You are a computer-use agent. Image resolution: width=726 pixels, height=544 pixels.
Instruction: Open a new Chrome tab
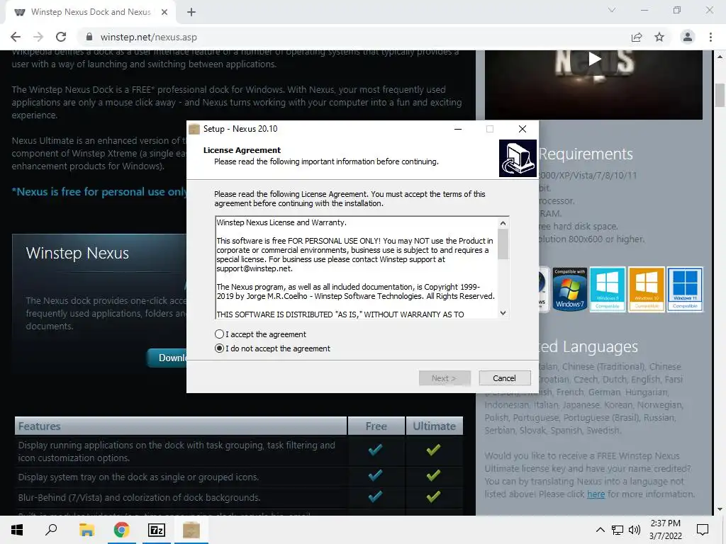tap(191, 12)
